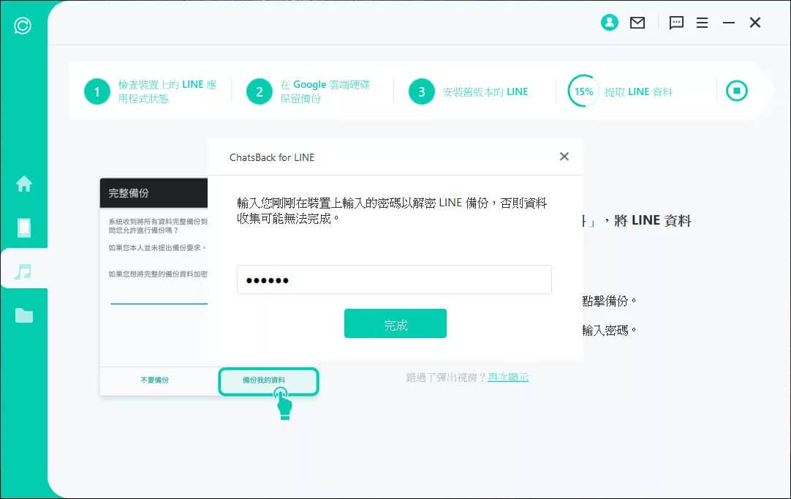Screen dimensions: 791x499
Task: Open the mail envelope icon
Action: point(637,23)
